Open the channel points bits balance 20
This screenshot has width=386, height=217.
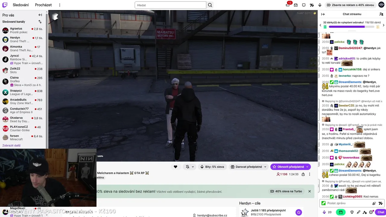(x=327, y=212)
